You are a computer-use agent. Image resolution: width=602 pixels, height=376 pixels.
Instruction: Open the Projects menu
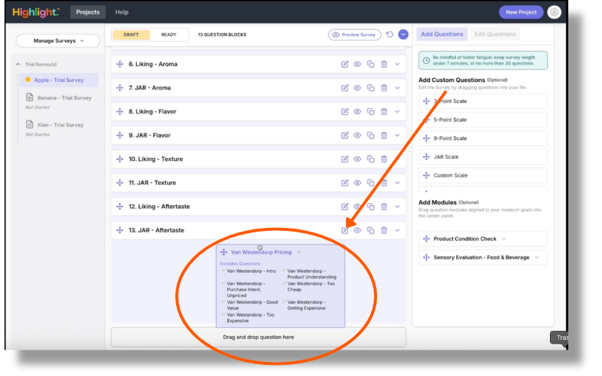(88, 12)
